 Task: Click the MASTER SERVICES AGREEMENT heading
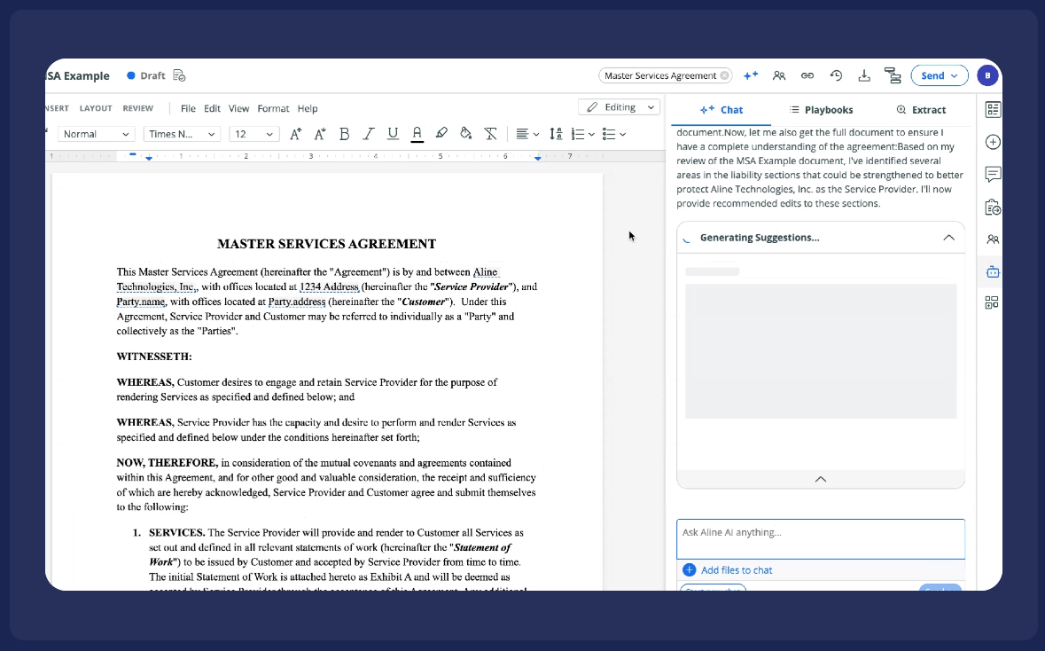click(326, 244)
